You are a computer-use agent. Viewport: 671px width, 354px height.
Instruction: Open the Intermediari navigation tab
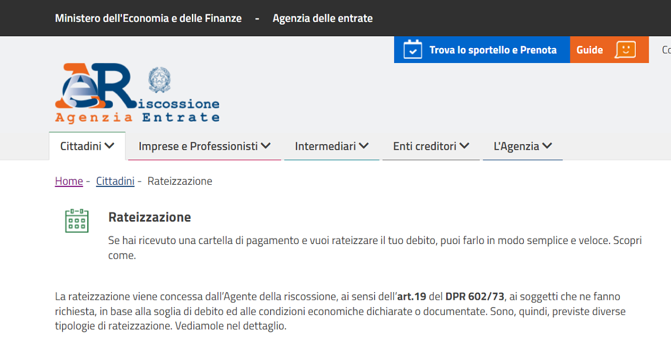(x=332, y=146)
